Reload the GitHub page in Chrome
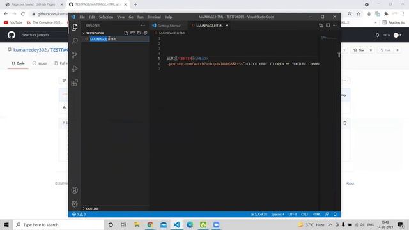 [x=23, y=14]
